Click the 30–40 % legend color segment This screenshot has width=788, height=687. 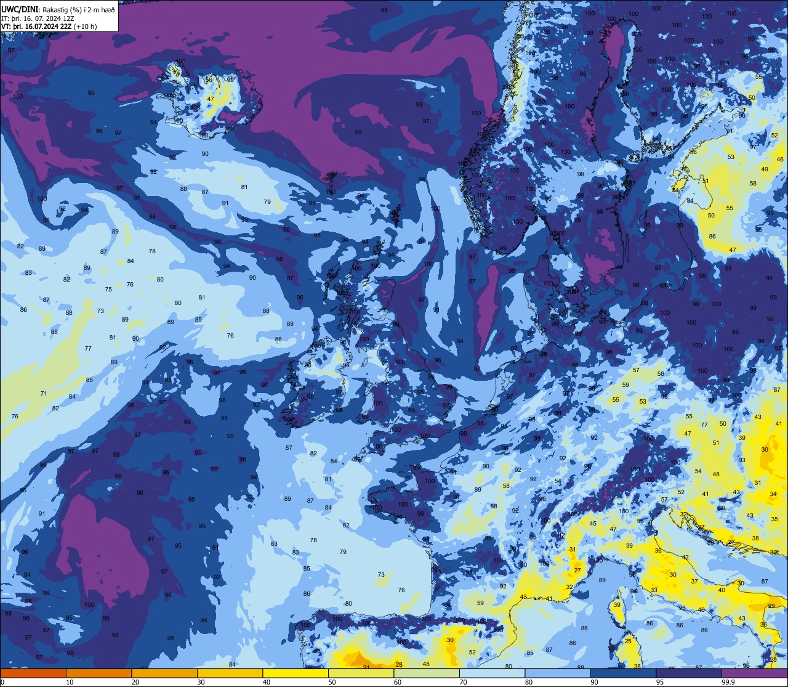230,673
